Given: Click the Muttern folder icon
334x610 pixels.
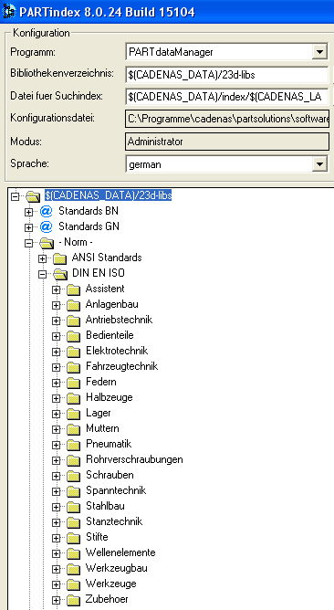Looking at the screenshot, I should tap(73, 429).
